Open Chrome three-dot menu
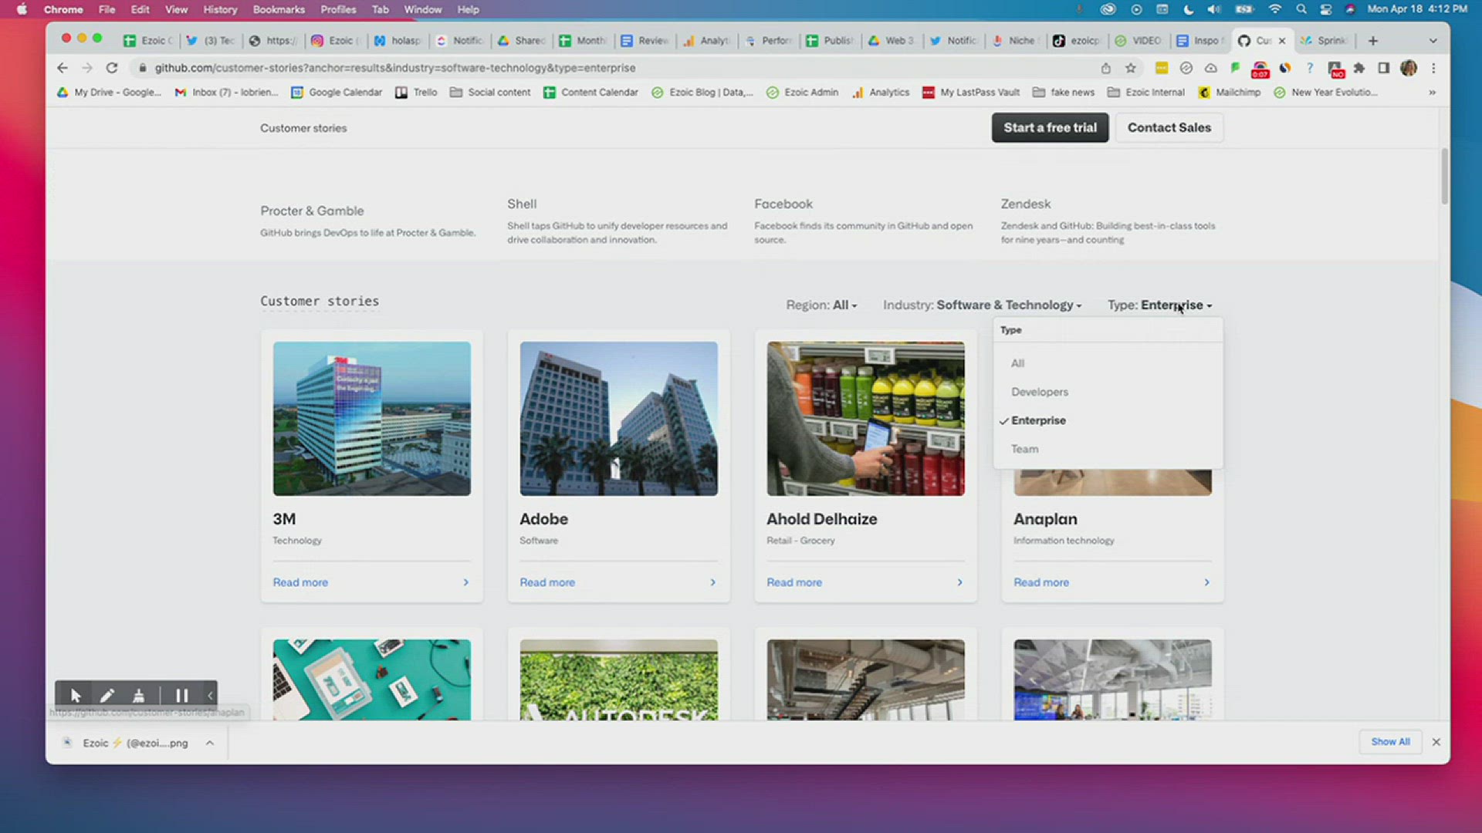Image resolution: width=1482 pixels, height=833 pixels. click(1433, 68)
